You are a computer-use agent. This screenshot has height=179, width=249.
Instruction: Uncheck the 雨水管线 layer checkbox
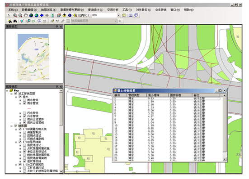click(x=24, y=103)
